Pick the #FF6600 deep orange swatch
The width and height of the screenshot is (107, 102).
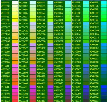[15, 83]
